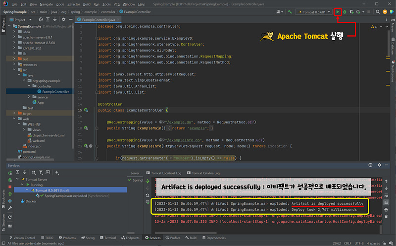The width and height of the screenshot is (396, 246).
Task: Add a service with the plus icon
Action: 57,173
